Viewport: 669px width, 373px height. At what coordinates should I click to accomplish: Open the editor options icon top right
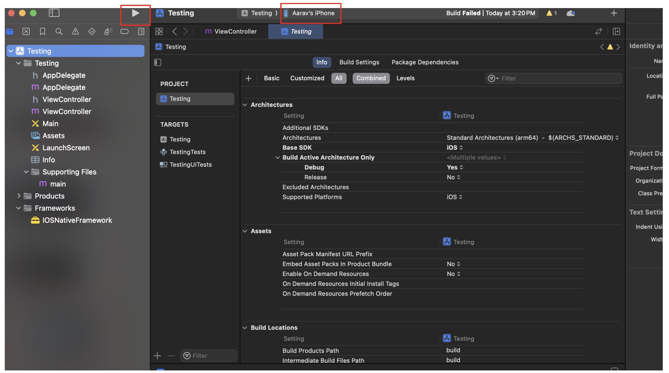pos(617,32)
